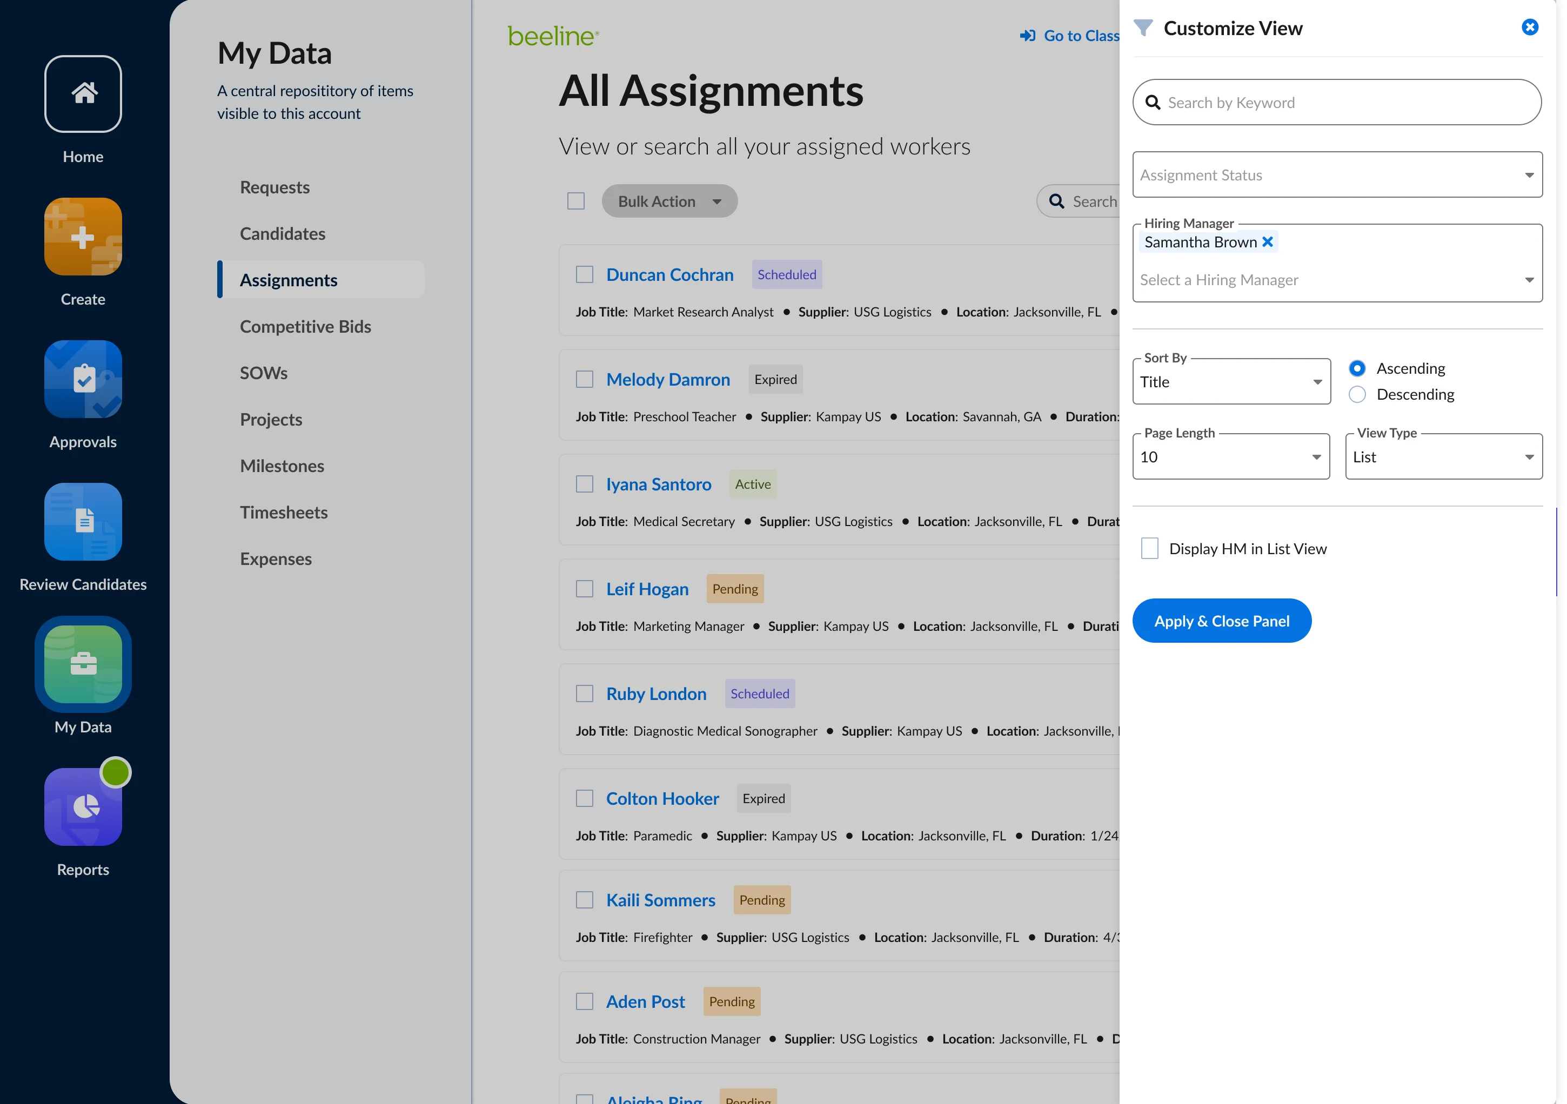The image size is (1567, 1104).
Task: Close the Customize View panel
Action: [x=1530, y=28]
